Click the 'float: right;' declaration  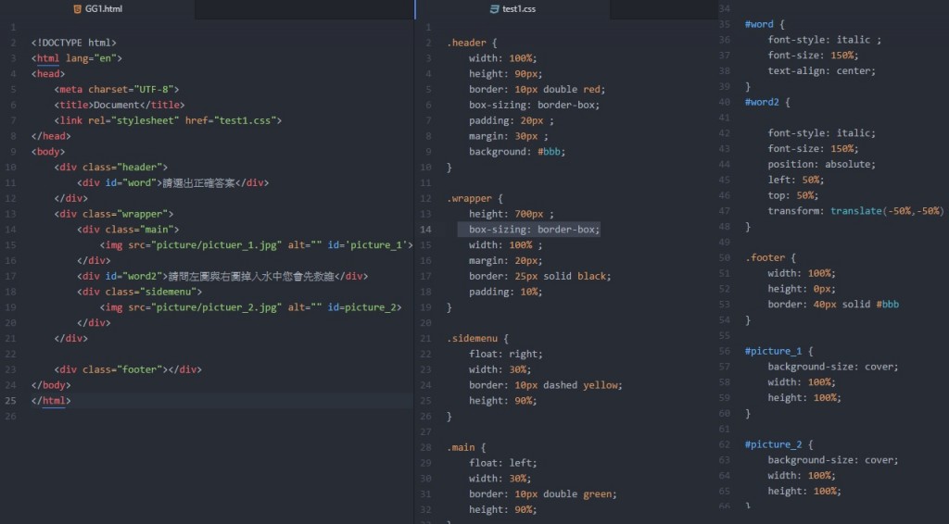tap(505, 355)
